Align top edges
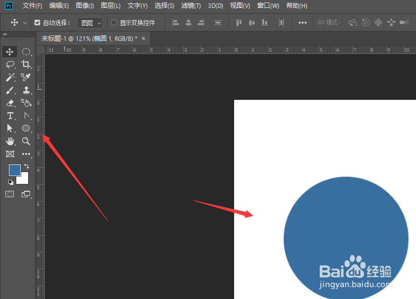Image resolution: width=416 pixels, height=299 pixels. (239, 23)
